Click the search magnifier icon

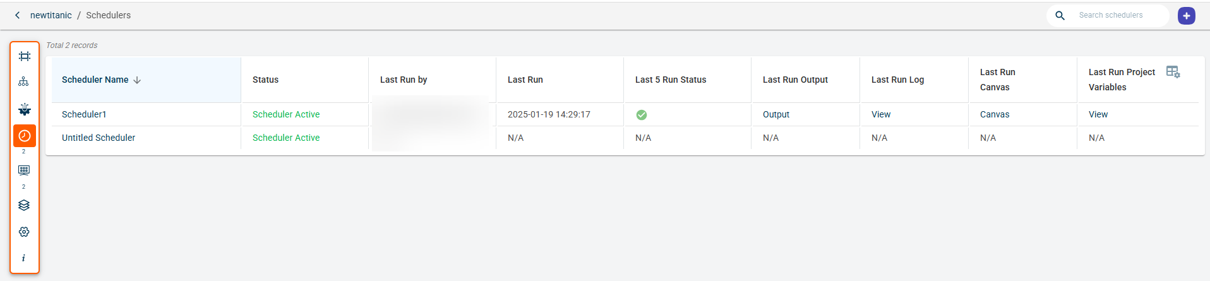1060,16
